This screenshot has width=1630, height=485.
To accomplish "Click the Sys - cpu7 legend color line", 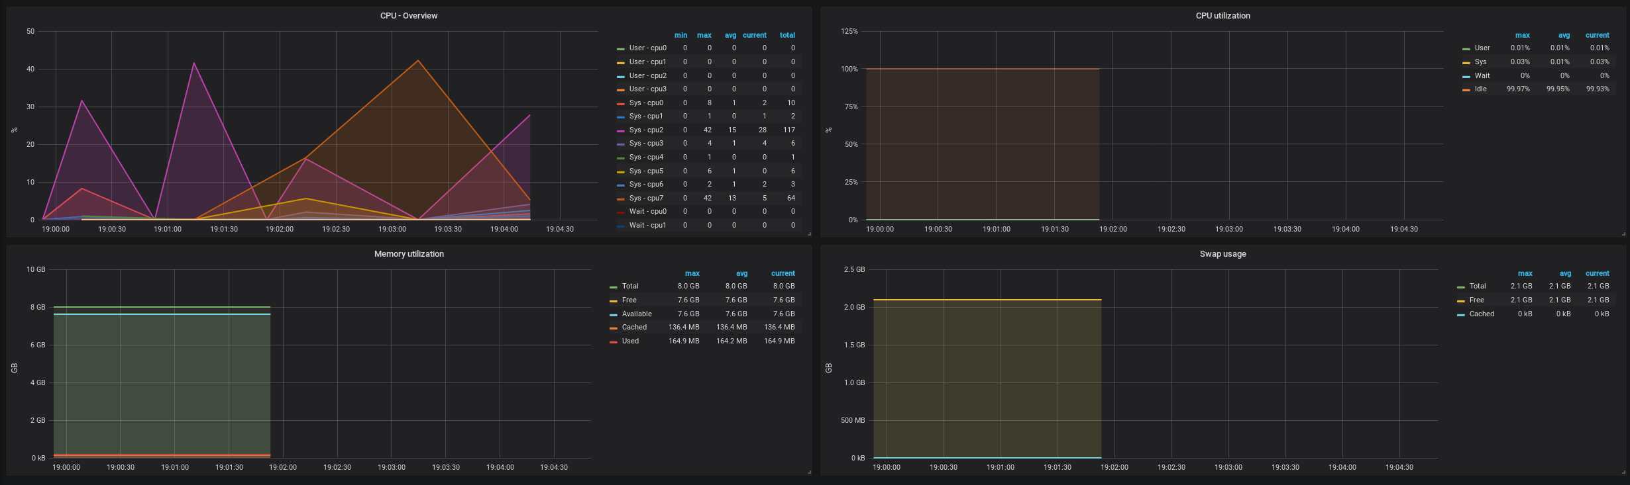I will [x=621, y=199].
